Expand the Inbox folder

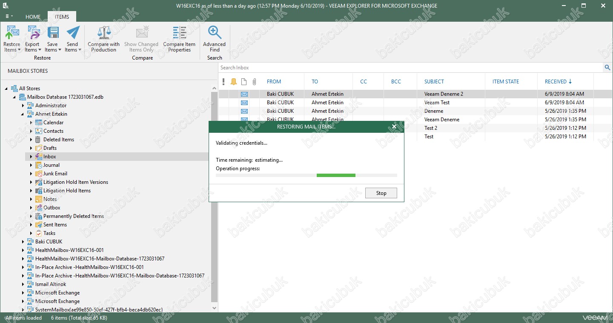31,157
